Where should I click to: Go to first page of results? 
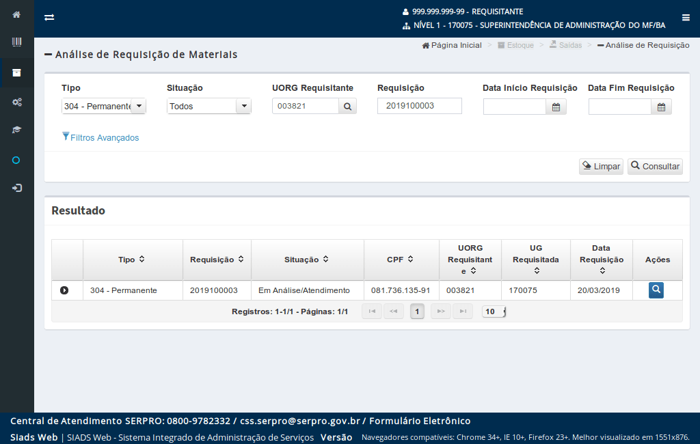372,311
